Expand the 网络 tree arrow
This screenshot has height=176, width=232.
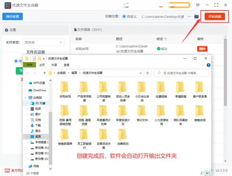[25, 166]
